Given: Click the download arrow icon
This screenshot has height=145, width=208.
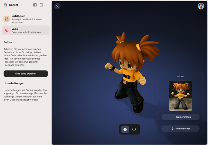Looking at the screenshot, I should tap(173, 129).
